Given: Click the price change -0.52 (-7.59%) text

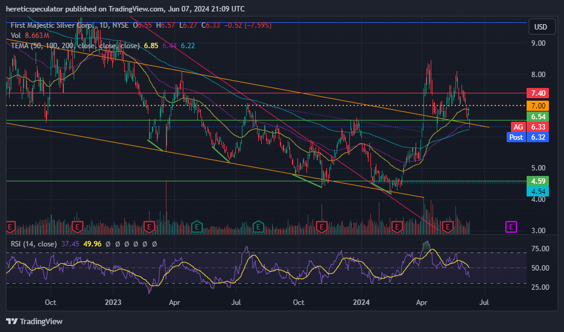Looking at the screenshot, I should tap(248, 25).
